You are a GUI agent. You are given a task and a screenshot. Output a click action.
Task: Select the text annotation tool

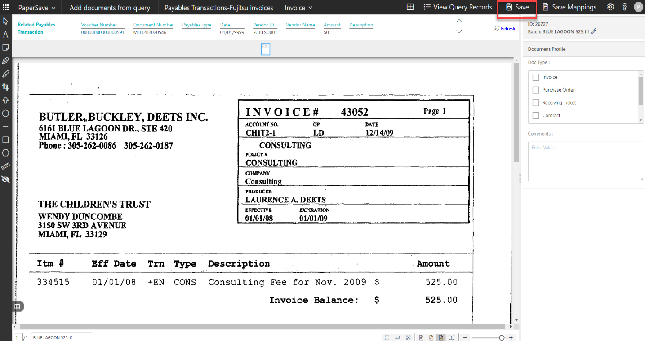click(5, 34)
